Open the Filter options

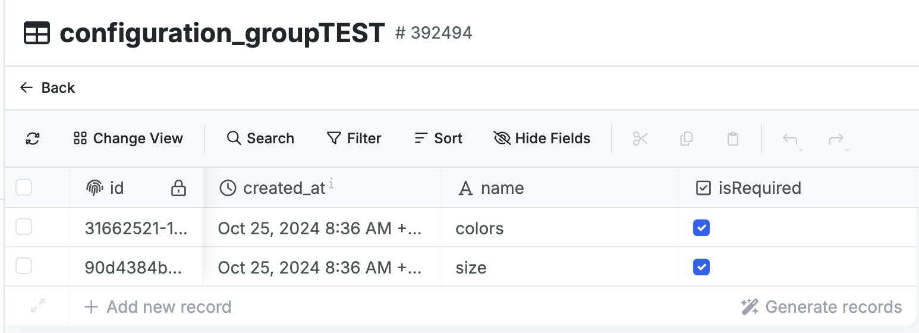354,139
